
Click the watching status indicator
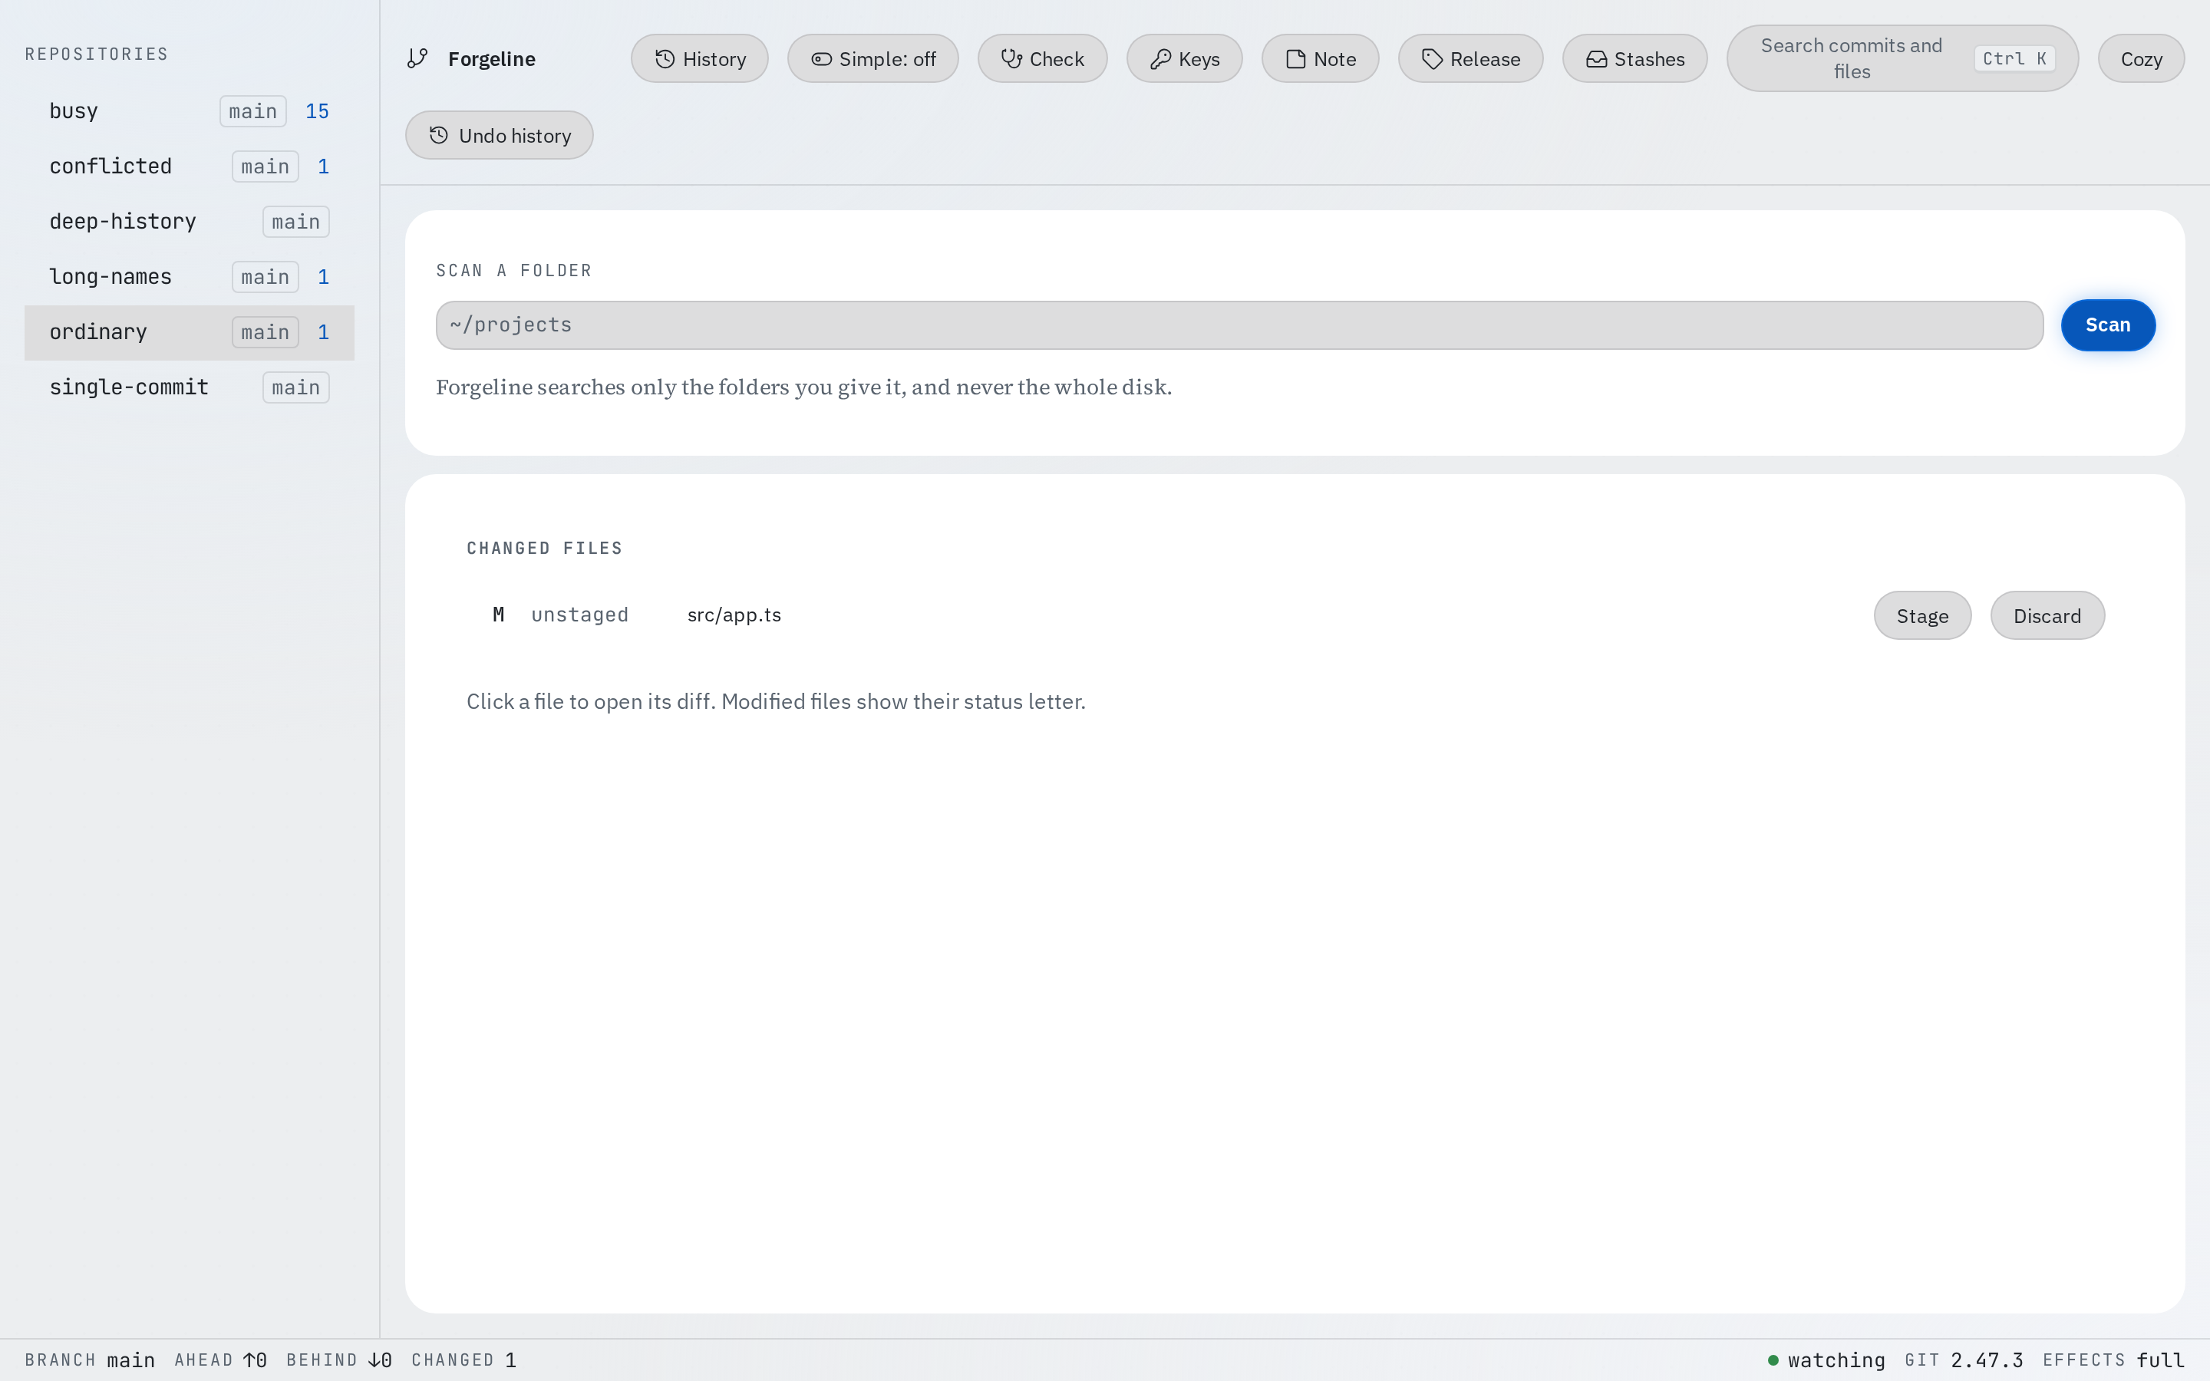[x=1826, y=1360]
